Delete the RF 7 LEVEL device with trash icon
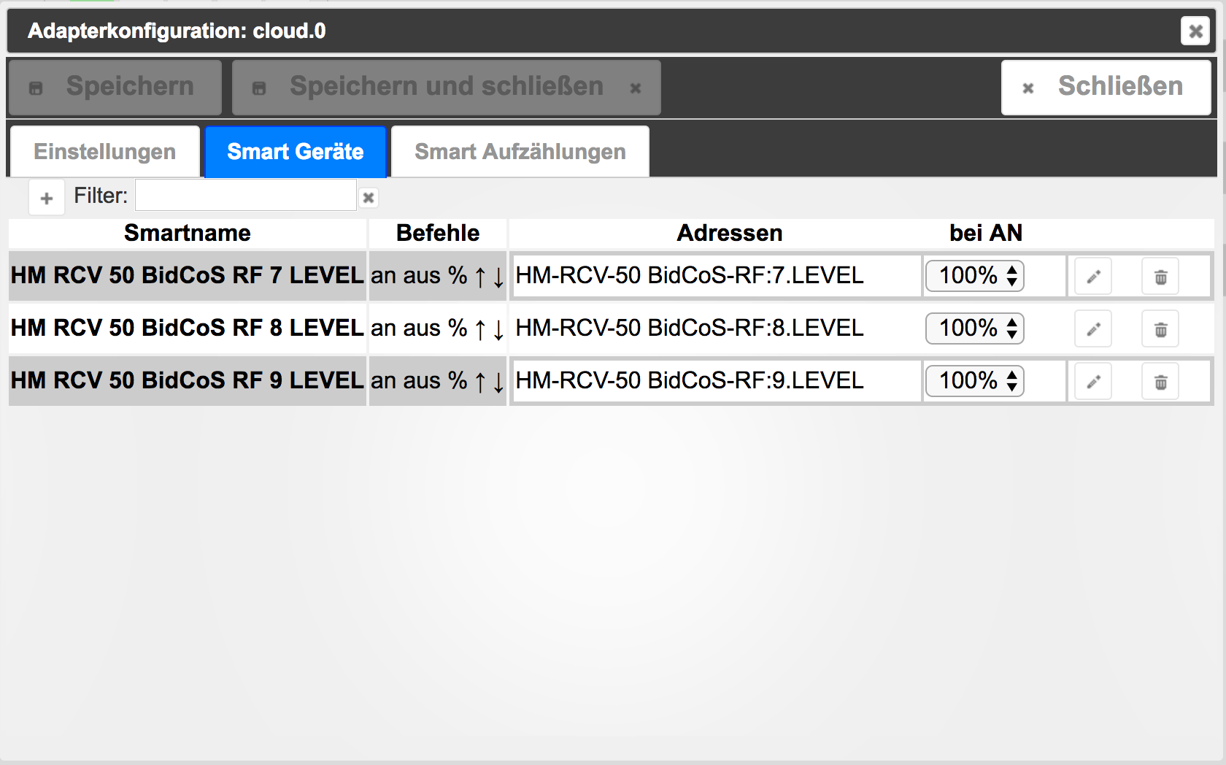The width and height of the screenshot is (1226, 765). pyautogui.click(x=1160, y=277)
